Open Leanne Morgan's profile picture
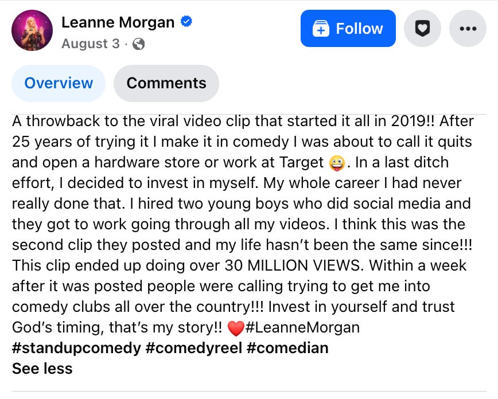The image size is (498, 399). 32,29
